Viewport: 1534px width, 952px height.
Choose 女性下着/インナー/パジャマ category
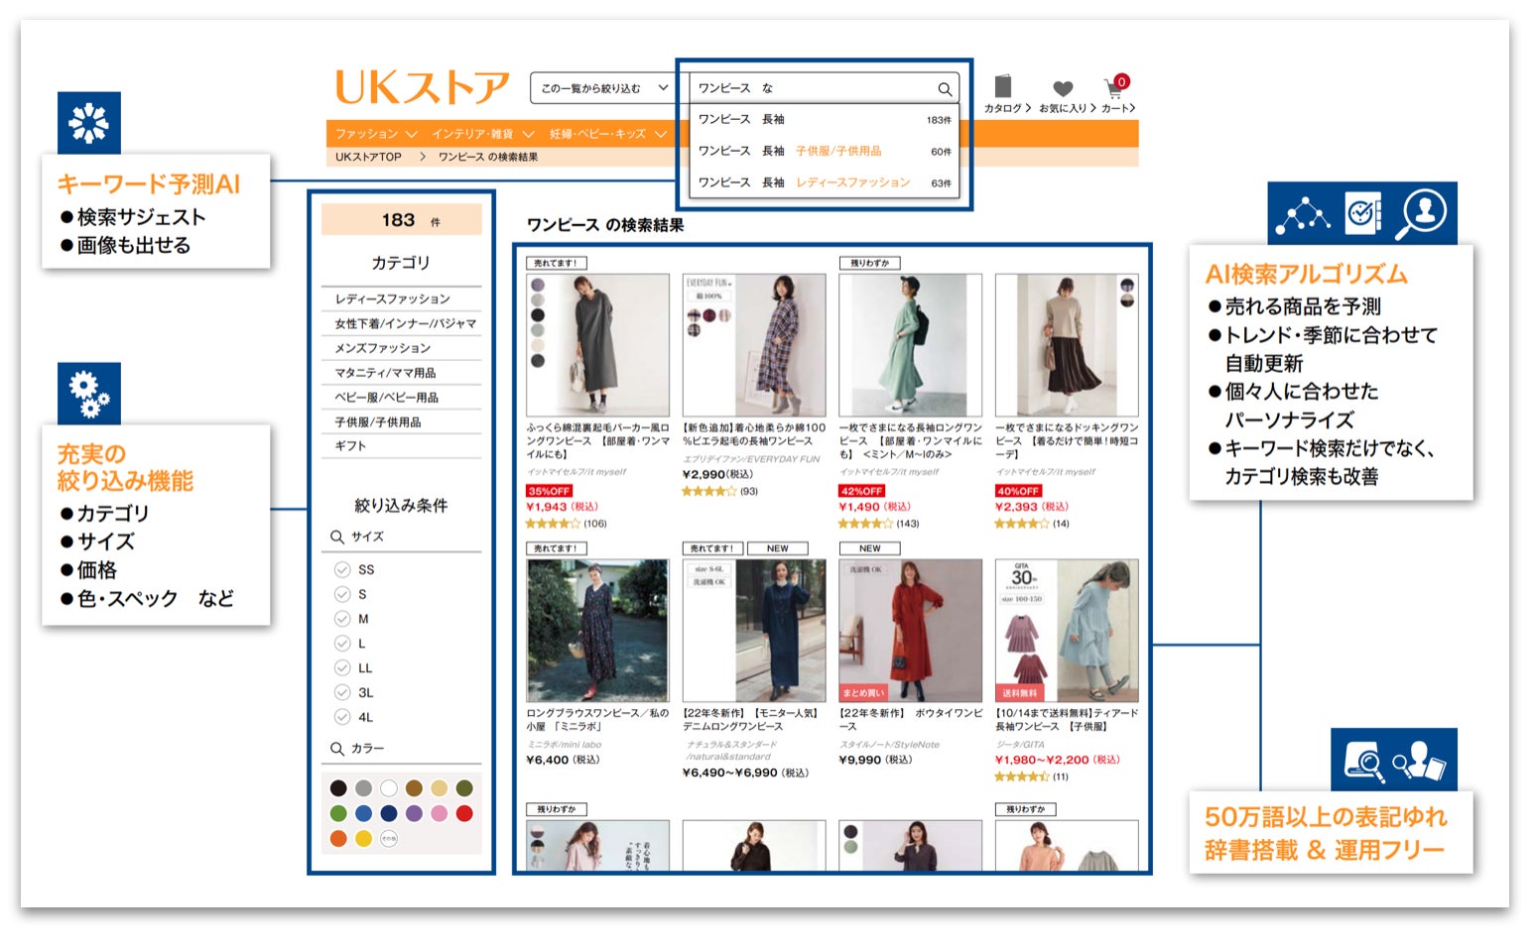coord(402,323)
